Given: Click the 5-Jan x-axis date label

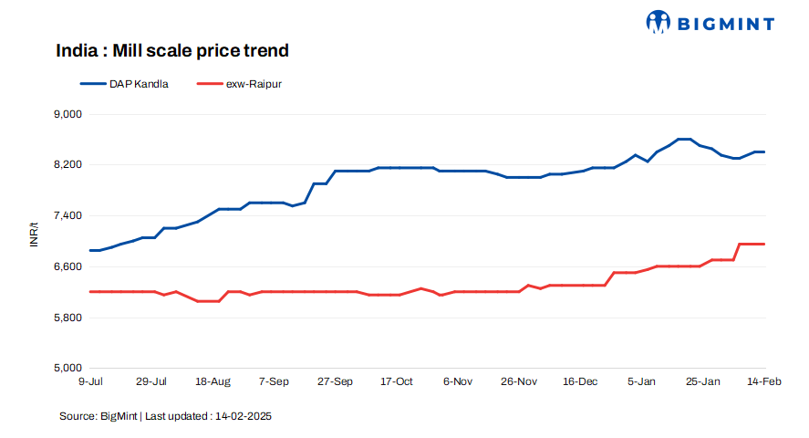Looking at the screenshot, I should (642, 381).
